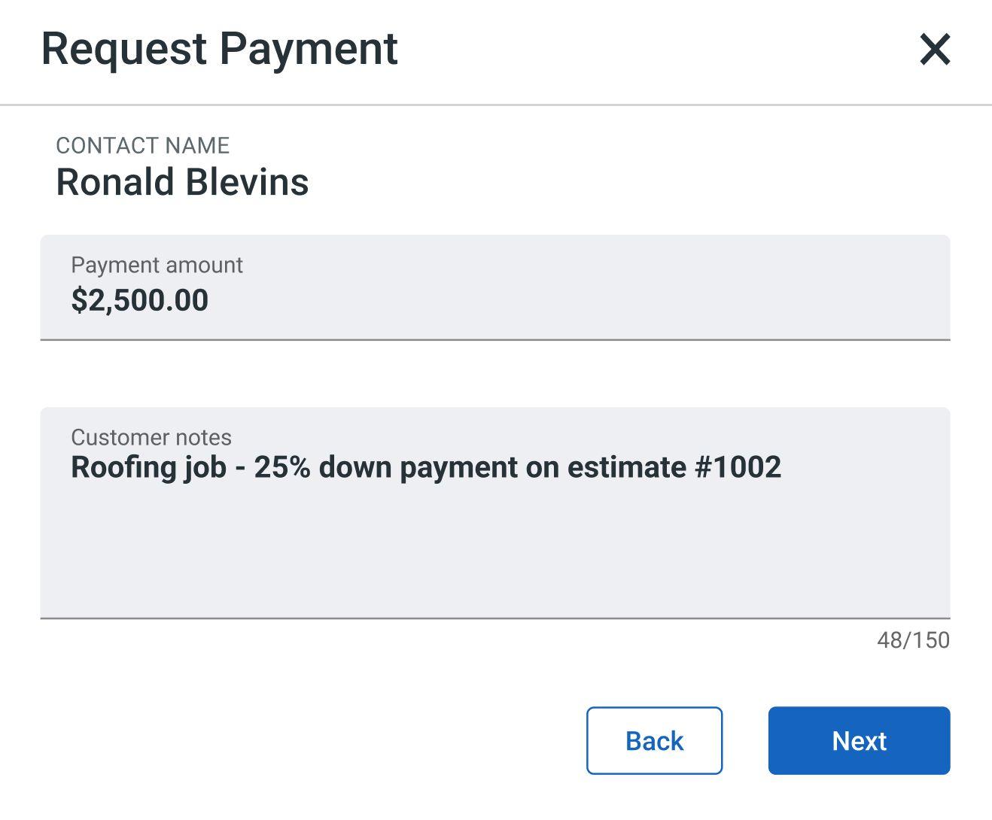Click the $2,500.00 amount value
The image size is (992, 820).
[140, 300]
